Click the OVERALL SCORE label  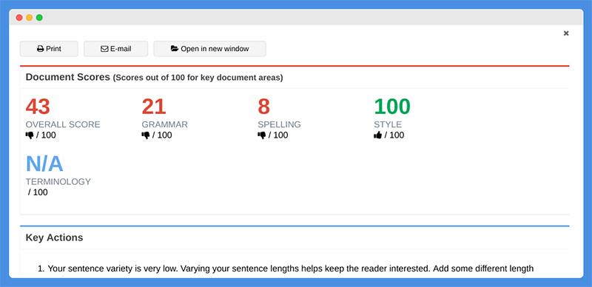pyautogui.click(x=63, y=124)
